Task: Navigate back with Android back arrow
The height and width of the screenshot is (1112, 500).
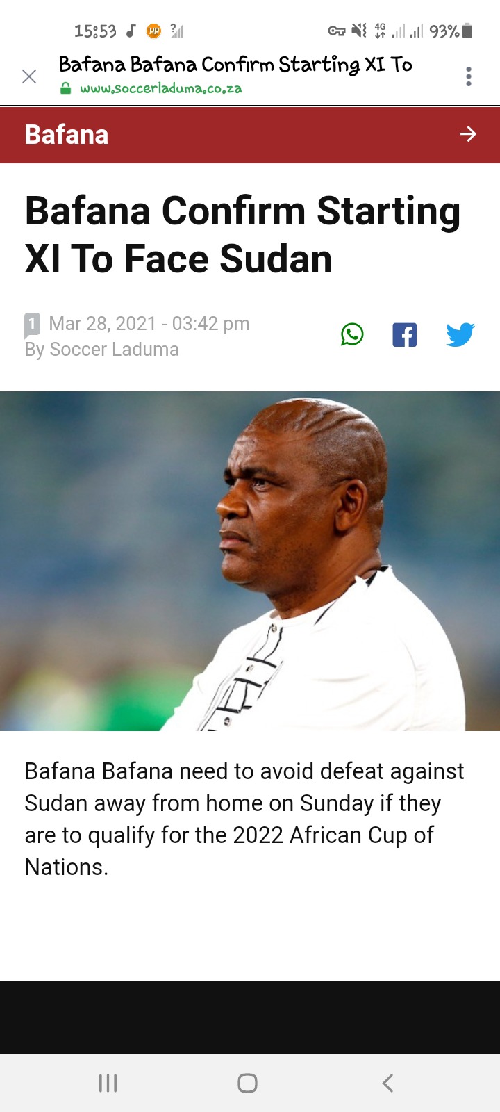Action: click(388, 1083)
